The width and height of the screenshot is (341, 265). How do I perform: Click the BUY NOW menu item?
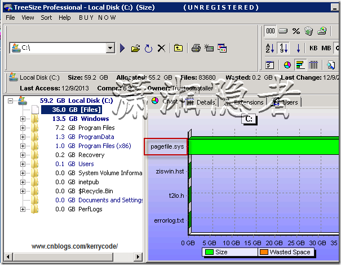click(x=97, y=18)
